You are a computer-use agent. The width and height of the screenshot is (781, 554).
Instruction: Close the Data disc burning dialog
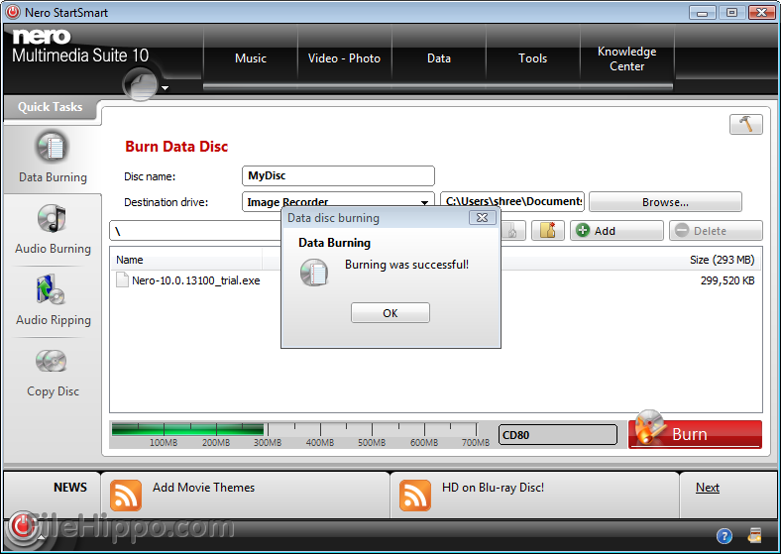[482, 218]
